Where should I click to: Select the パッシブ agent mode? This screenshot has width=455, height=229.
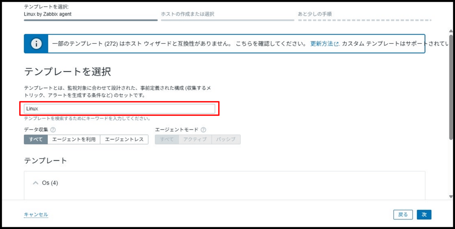pos(226,139)
